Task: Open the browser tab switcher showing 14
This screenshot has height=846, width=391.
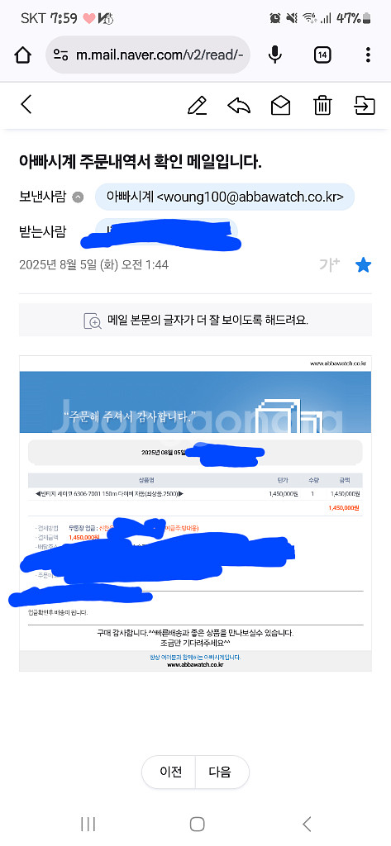Action: click(322, 55)
